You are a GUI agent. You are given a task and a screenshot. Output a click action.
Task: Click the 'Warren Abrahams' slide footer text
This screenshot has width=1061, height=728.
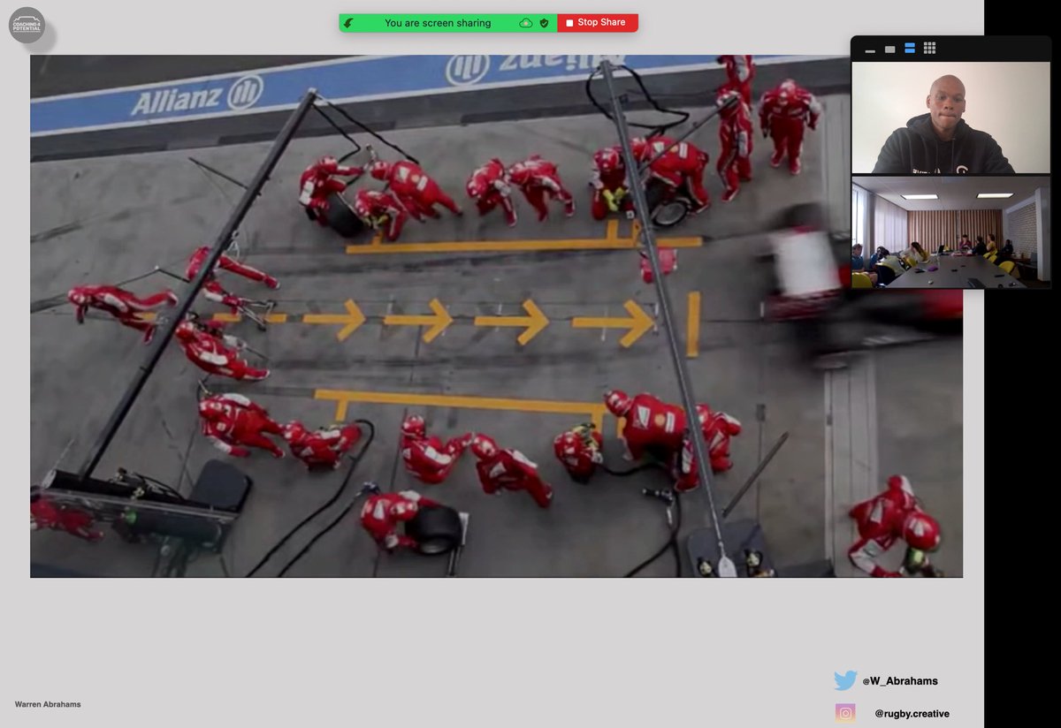[48, 704]
